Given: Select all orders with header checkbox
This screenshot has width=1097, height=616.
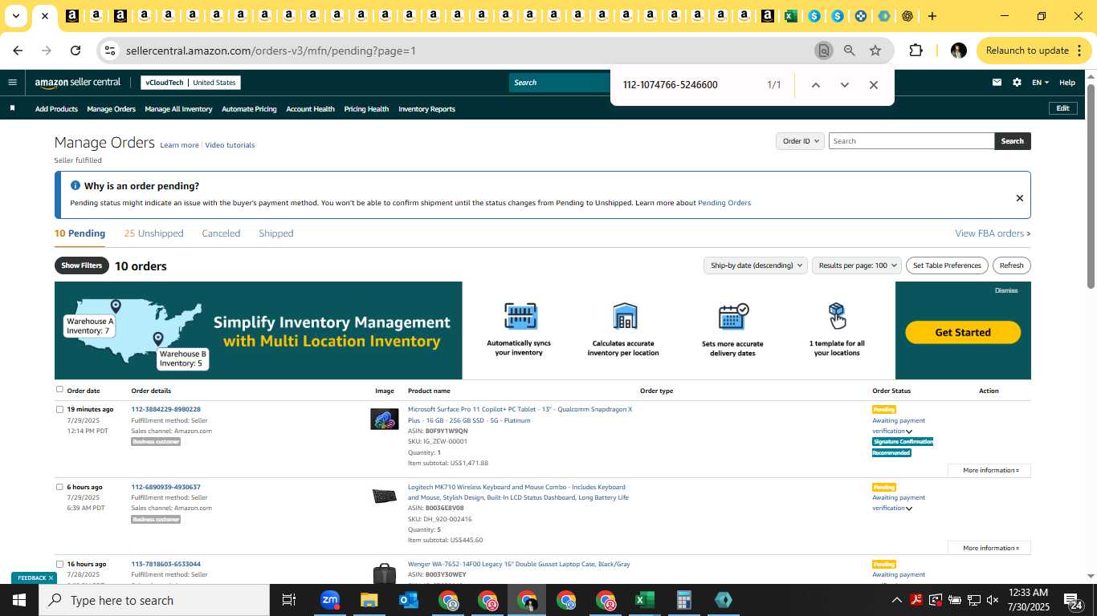Looking at the screenshot, I should coord(59,390).
